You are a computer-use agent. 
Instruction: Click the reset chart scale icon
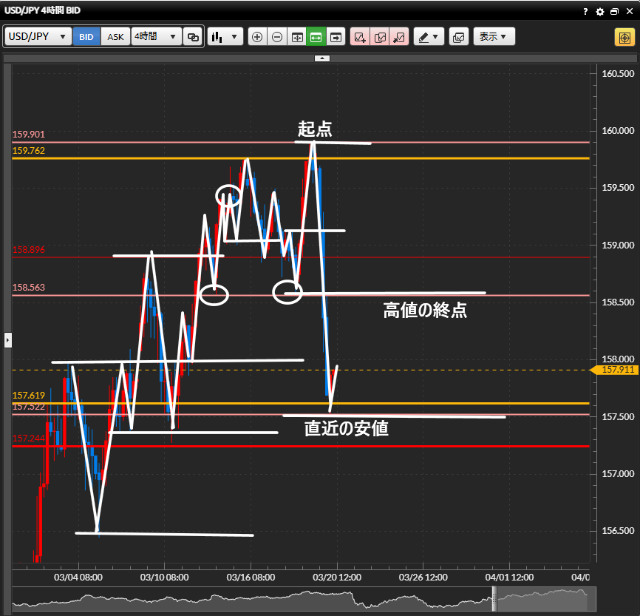pos(297,37)
